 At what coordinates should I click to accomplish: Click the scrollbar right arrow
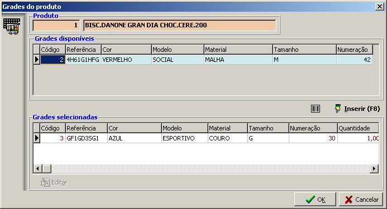(374, 169)
